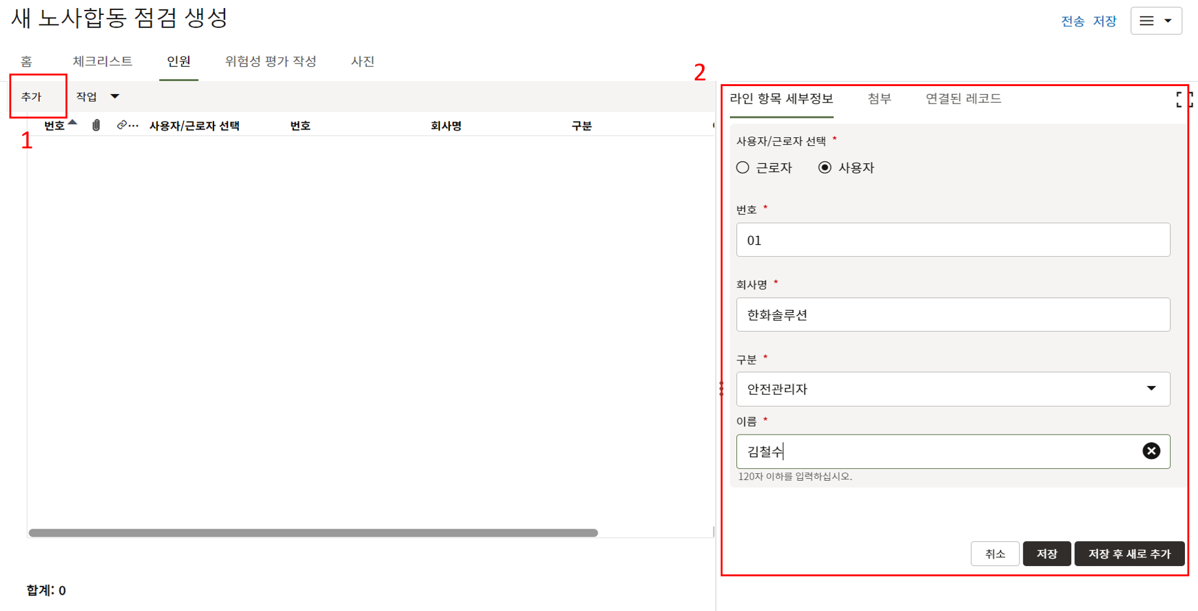Sort by 번호 using ascending arrow
This screenshot has height=611, width=1198.
pyautogui.click(x=73, y=122)
